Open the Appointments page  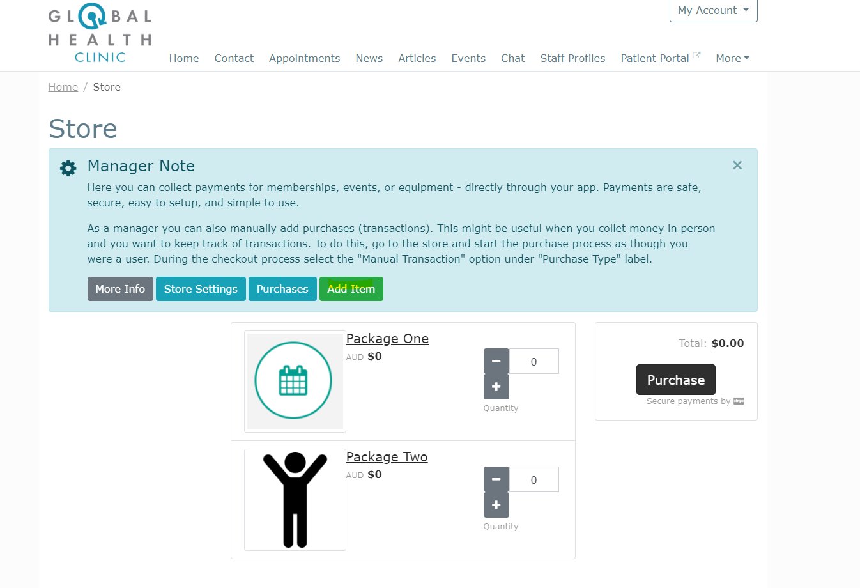304,58
